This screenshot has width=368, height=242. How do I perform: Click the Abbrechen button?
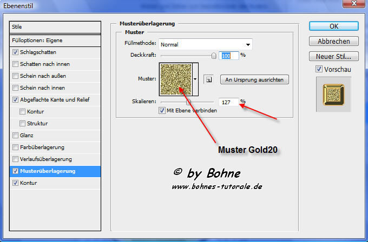pyautogui.click(x=334, y=41)
